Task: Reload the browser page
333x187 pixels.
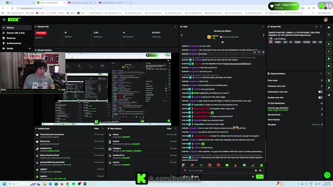Action: click(x=12, y=8)
